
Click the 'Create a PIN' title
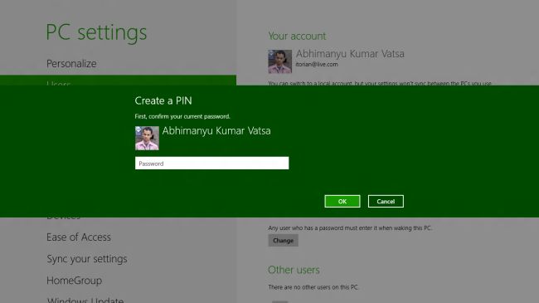point(163,101)
